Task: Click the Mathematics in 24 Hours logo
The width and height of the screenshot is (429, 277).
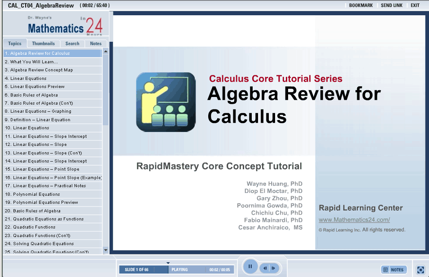Action: [65, 26]
